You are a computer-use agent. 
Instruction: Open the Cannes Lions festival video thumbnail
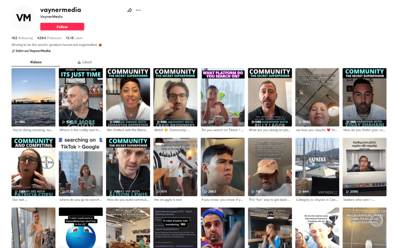pos(317,228)
